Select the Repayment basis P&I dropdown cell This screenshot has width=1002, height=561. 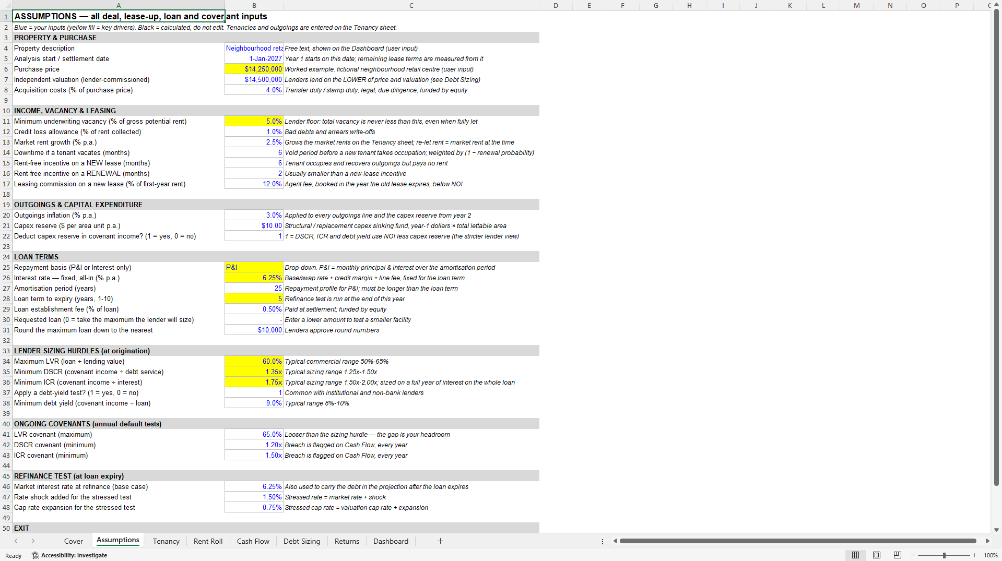254,267
